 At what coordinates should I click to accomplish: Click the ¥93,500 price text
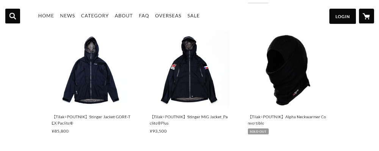158,131
